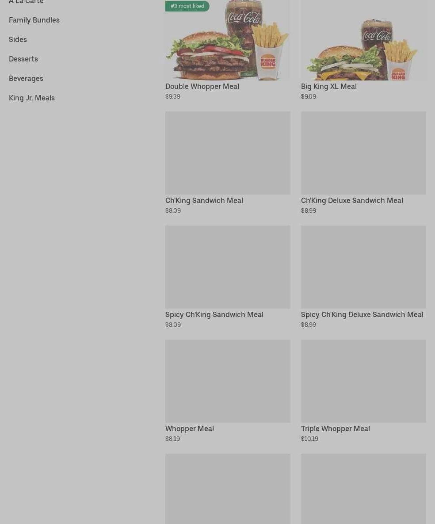Click the #3 most liked badge
435x524 pixels.
pyautogui.click(x=187, y=6)
